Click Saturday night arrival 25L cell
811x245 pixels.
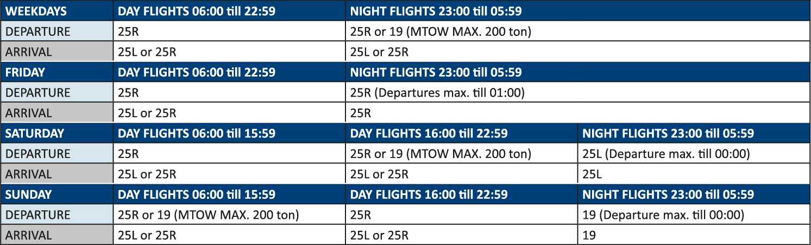click(694, 174)
